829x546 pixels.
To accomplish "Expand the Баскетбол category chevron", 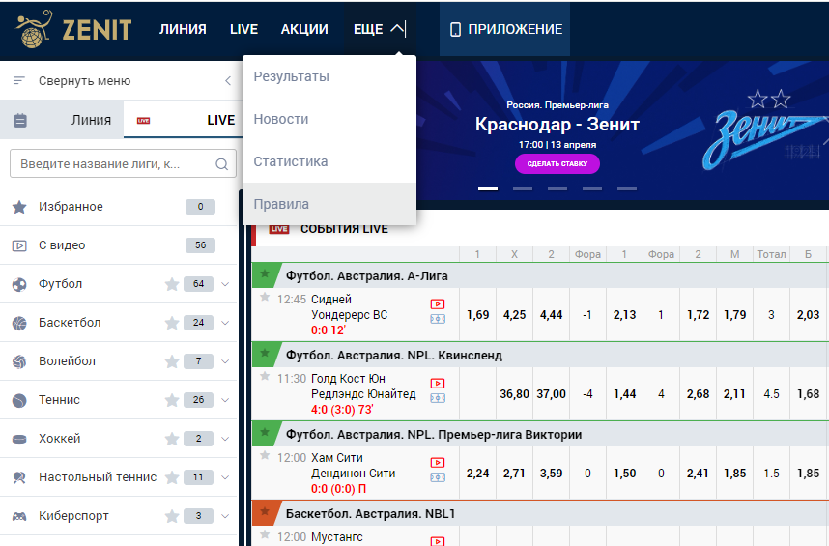I will 225,323.
